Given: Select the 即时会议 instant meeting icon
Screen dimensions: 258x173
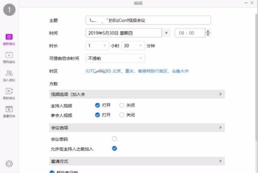Looking at the screenshot, I should point(9,91).
